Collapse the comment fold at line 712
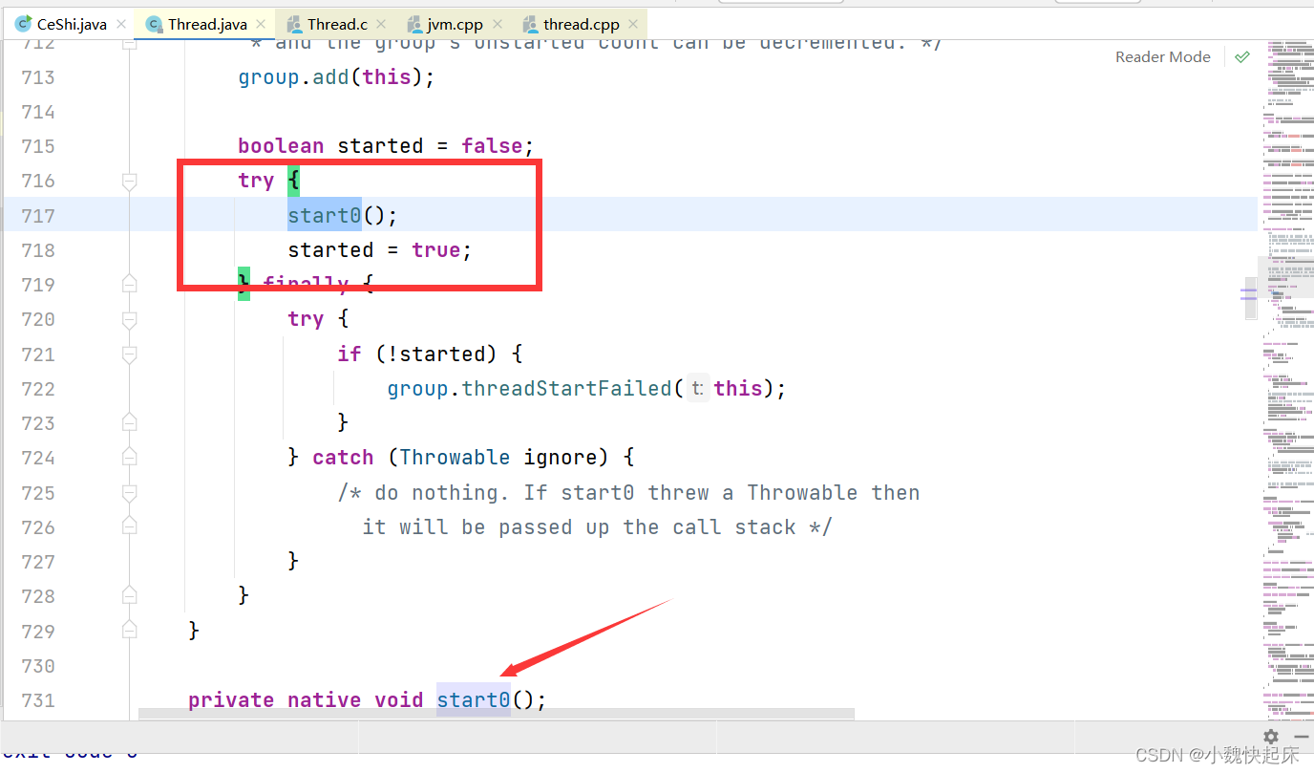1314x773 pixels. 130,43
